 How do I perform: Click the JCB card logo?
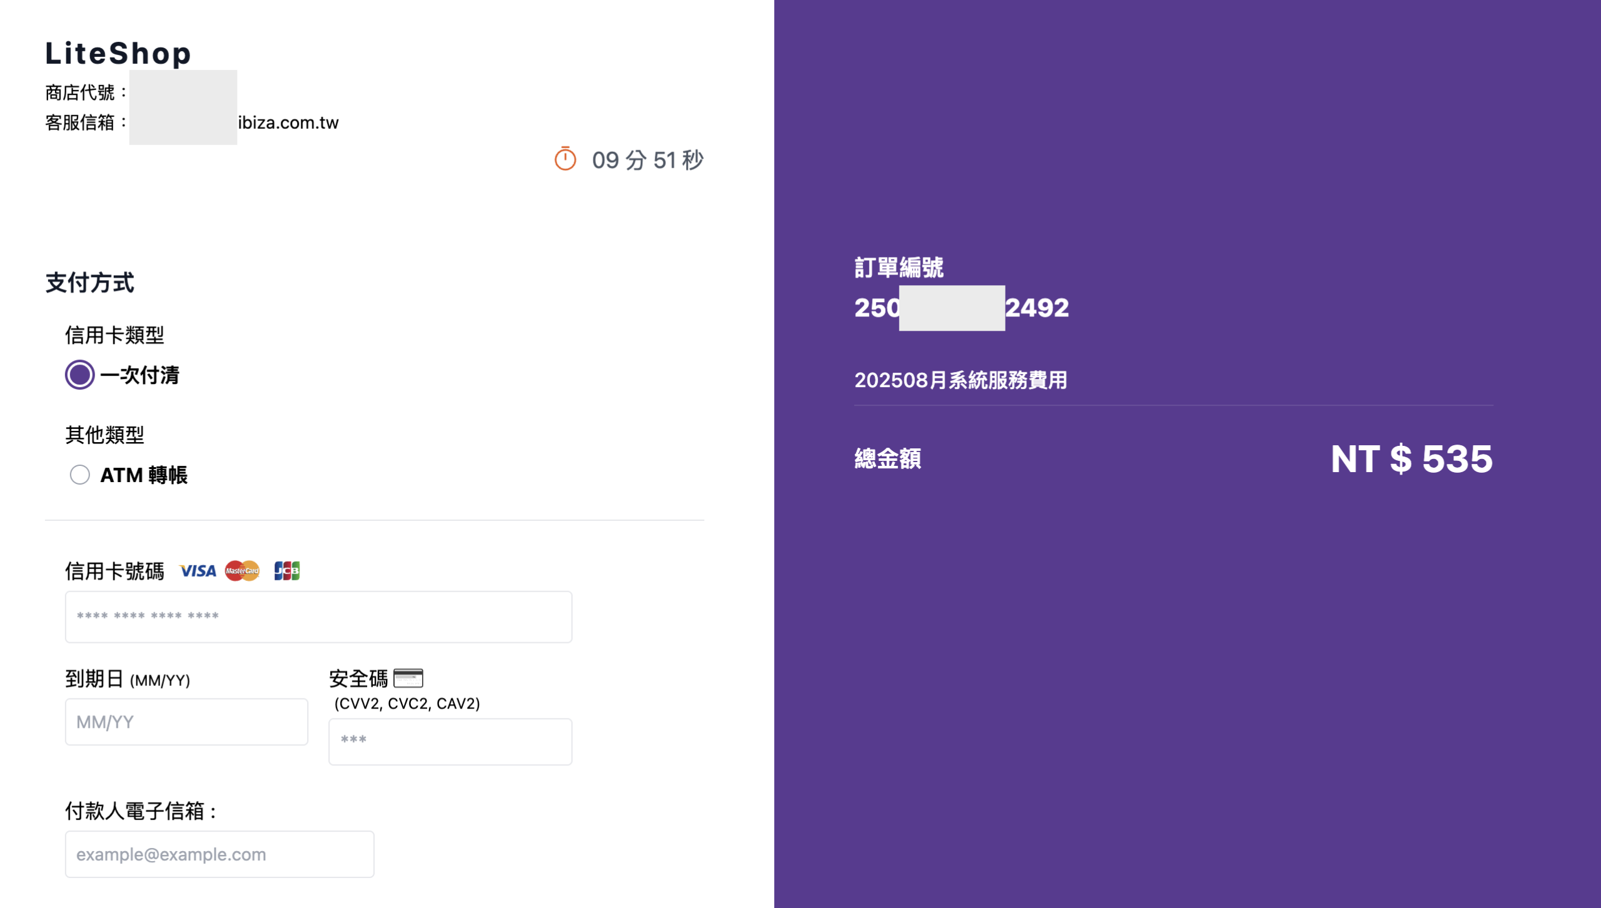pyautogui.click(x=287, y=571)
